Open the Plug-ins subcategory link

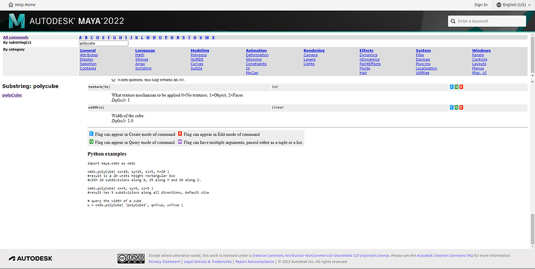tap(423, 64)
